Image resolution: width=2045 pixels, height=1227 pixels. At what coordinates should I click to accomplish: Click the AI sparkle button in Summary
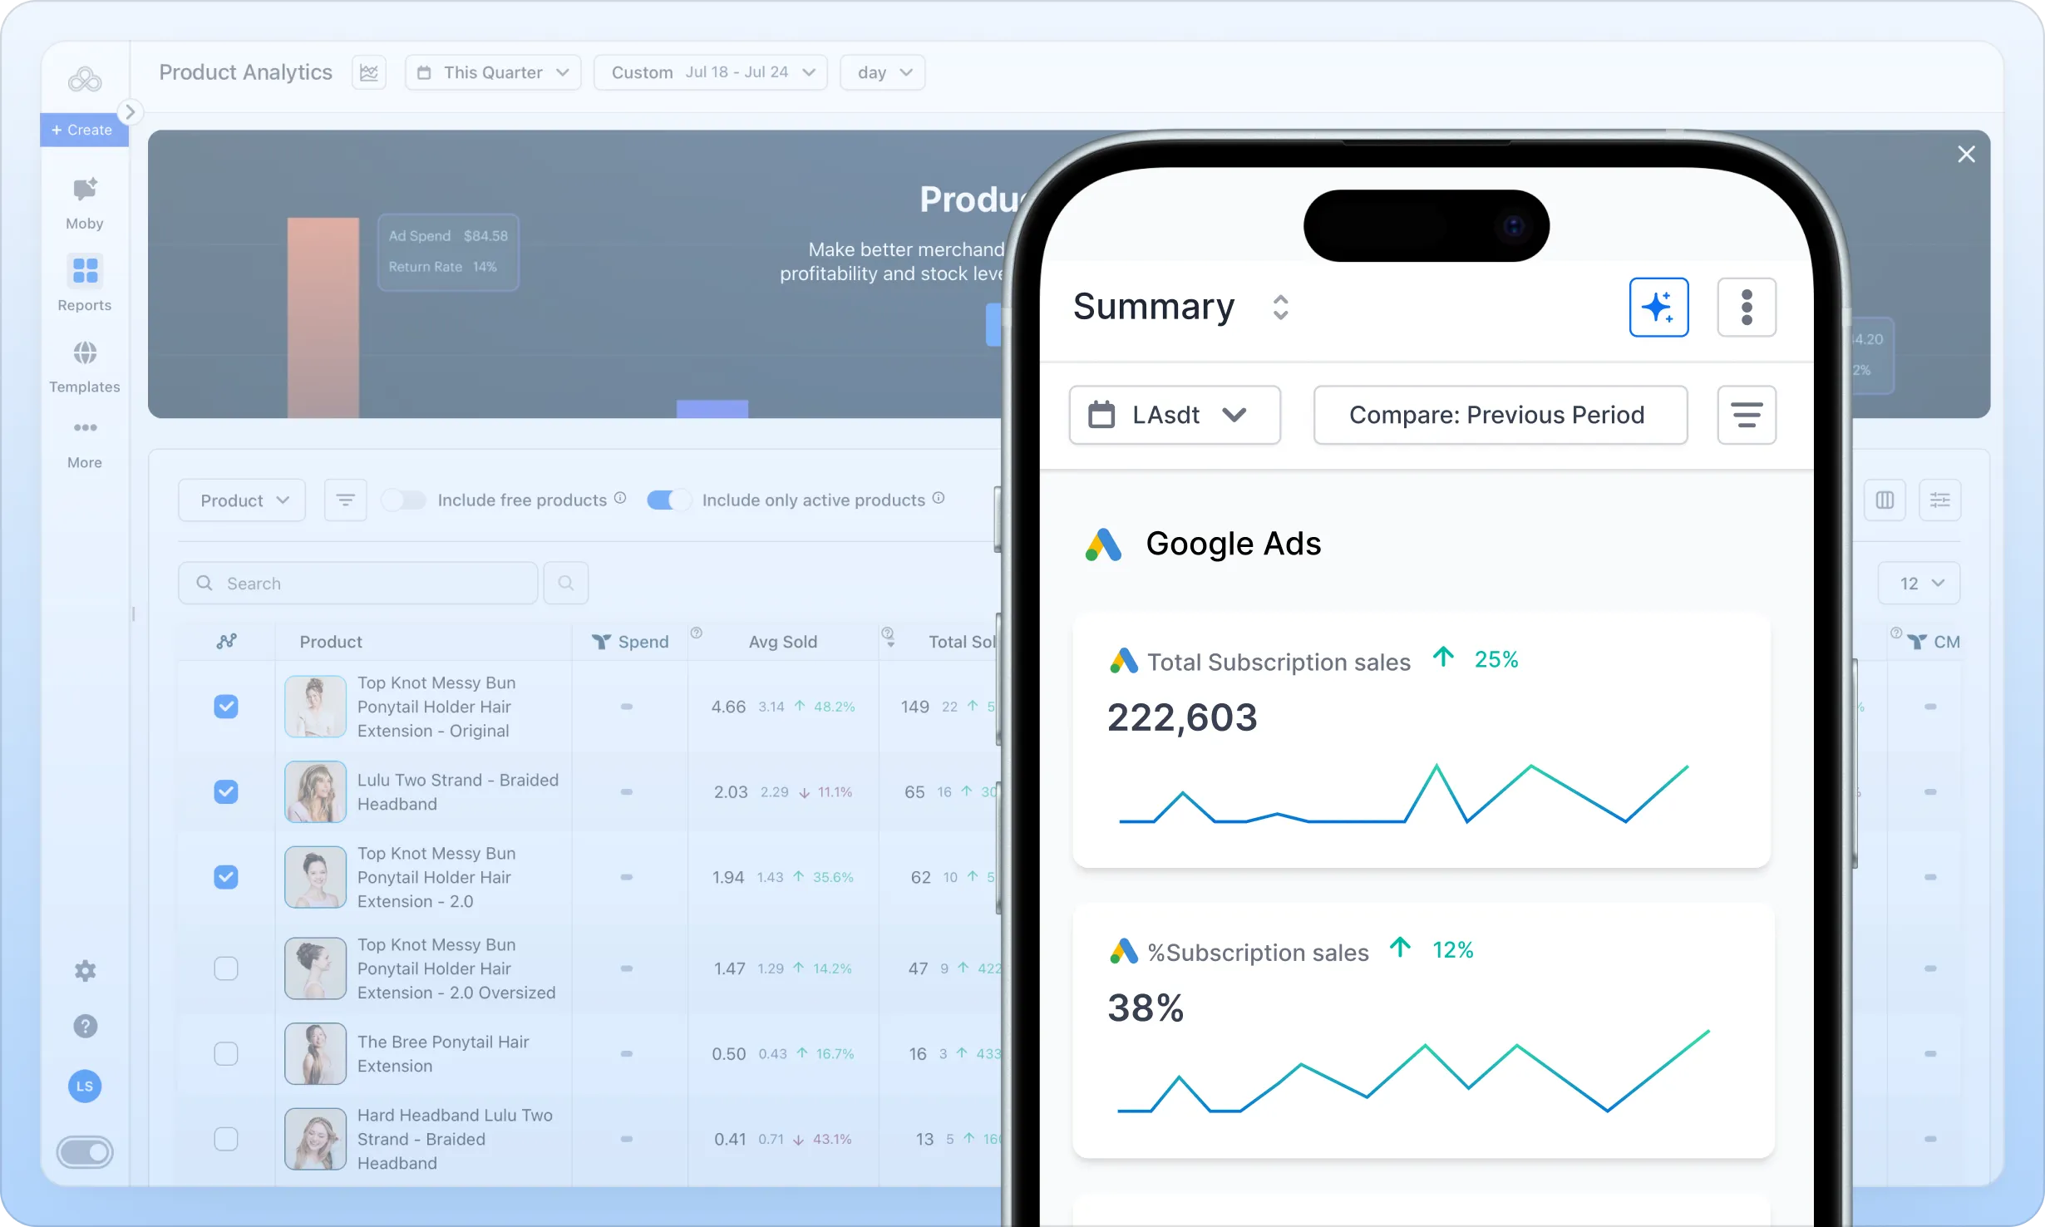(1658, 308)
